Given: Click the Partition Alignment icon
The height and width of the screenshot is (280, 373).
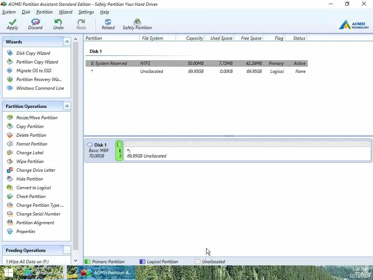Looking at the screenshot, I should (10, 223).
